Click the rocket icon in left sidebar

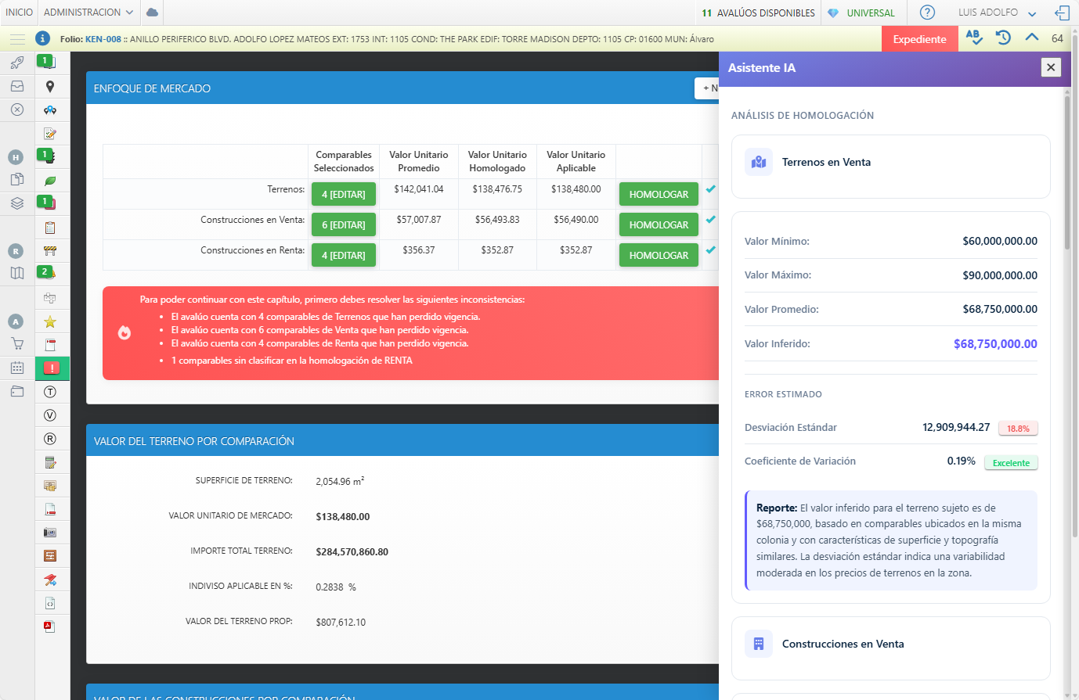(x=17, y=63)
